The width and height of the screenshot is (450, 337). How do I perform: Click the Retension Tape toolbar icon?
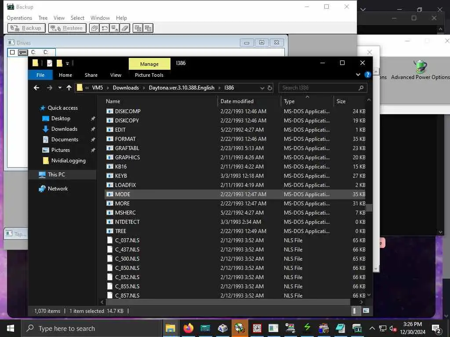pos(105,28)
